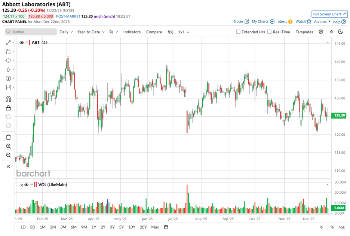350x236 pixels.
Task: Click the 5.06M volume axis label
Action: point(339,208)
